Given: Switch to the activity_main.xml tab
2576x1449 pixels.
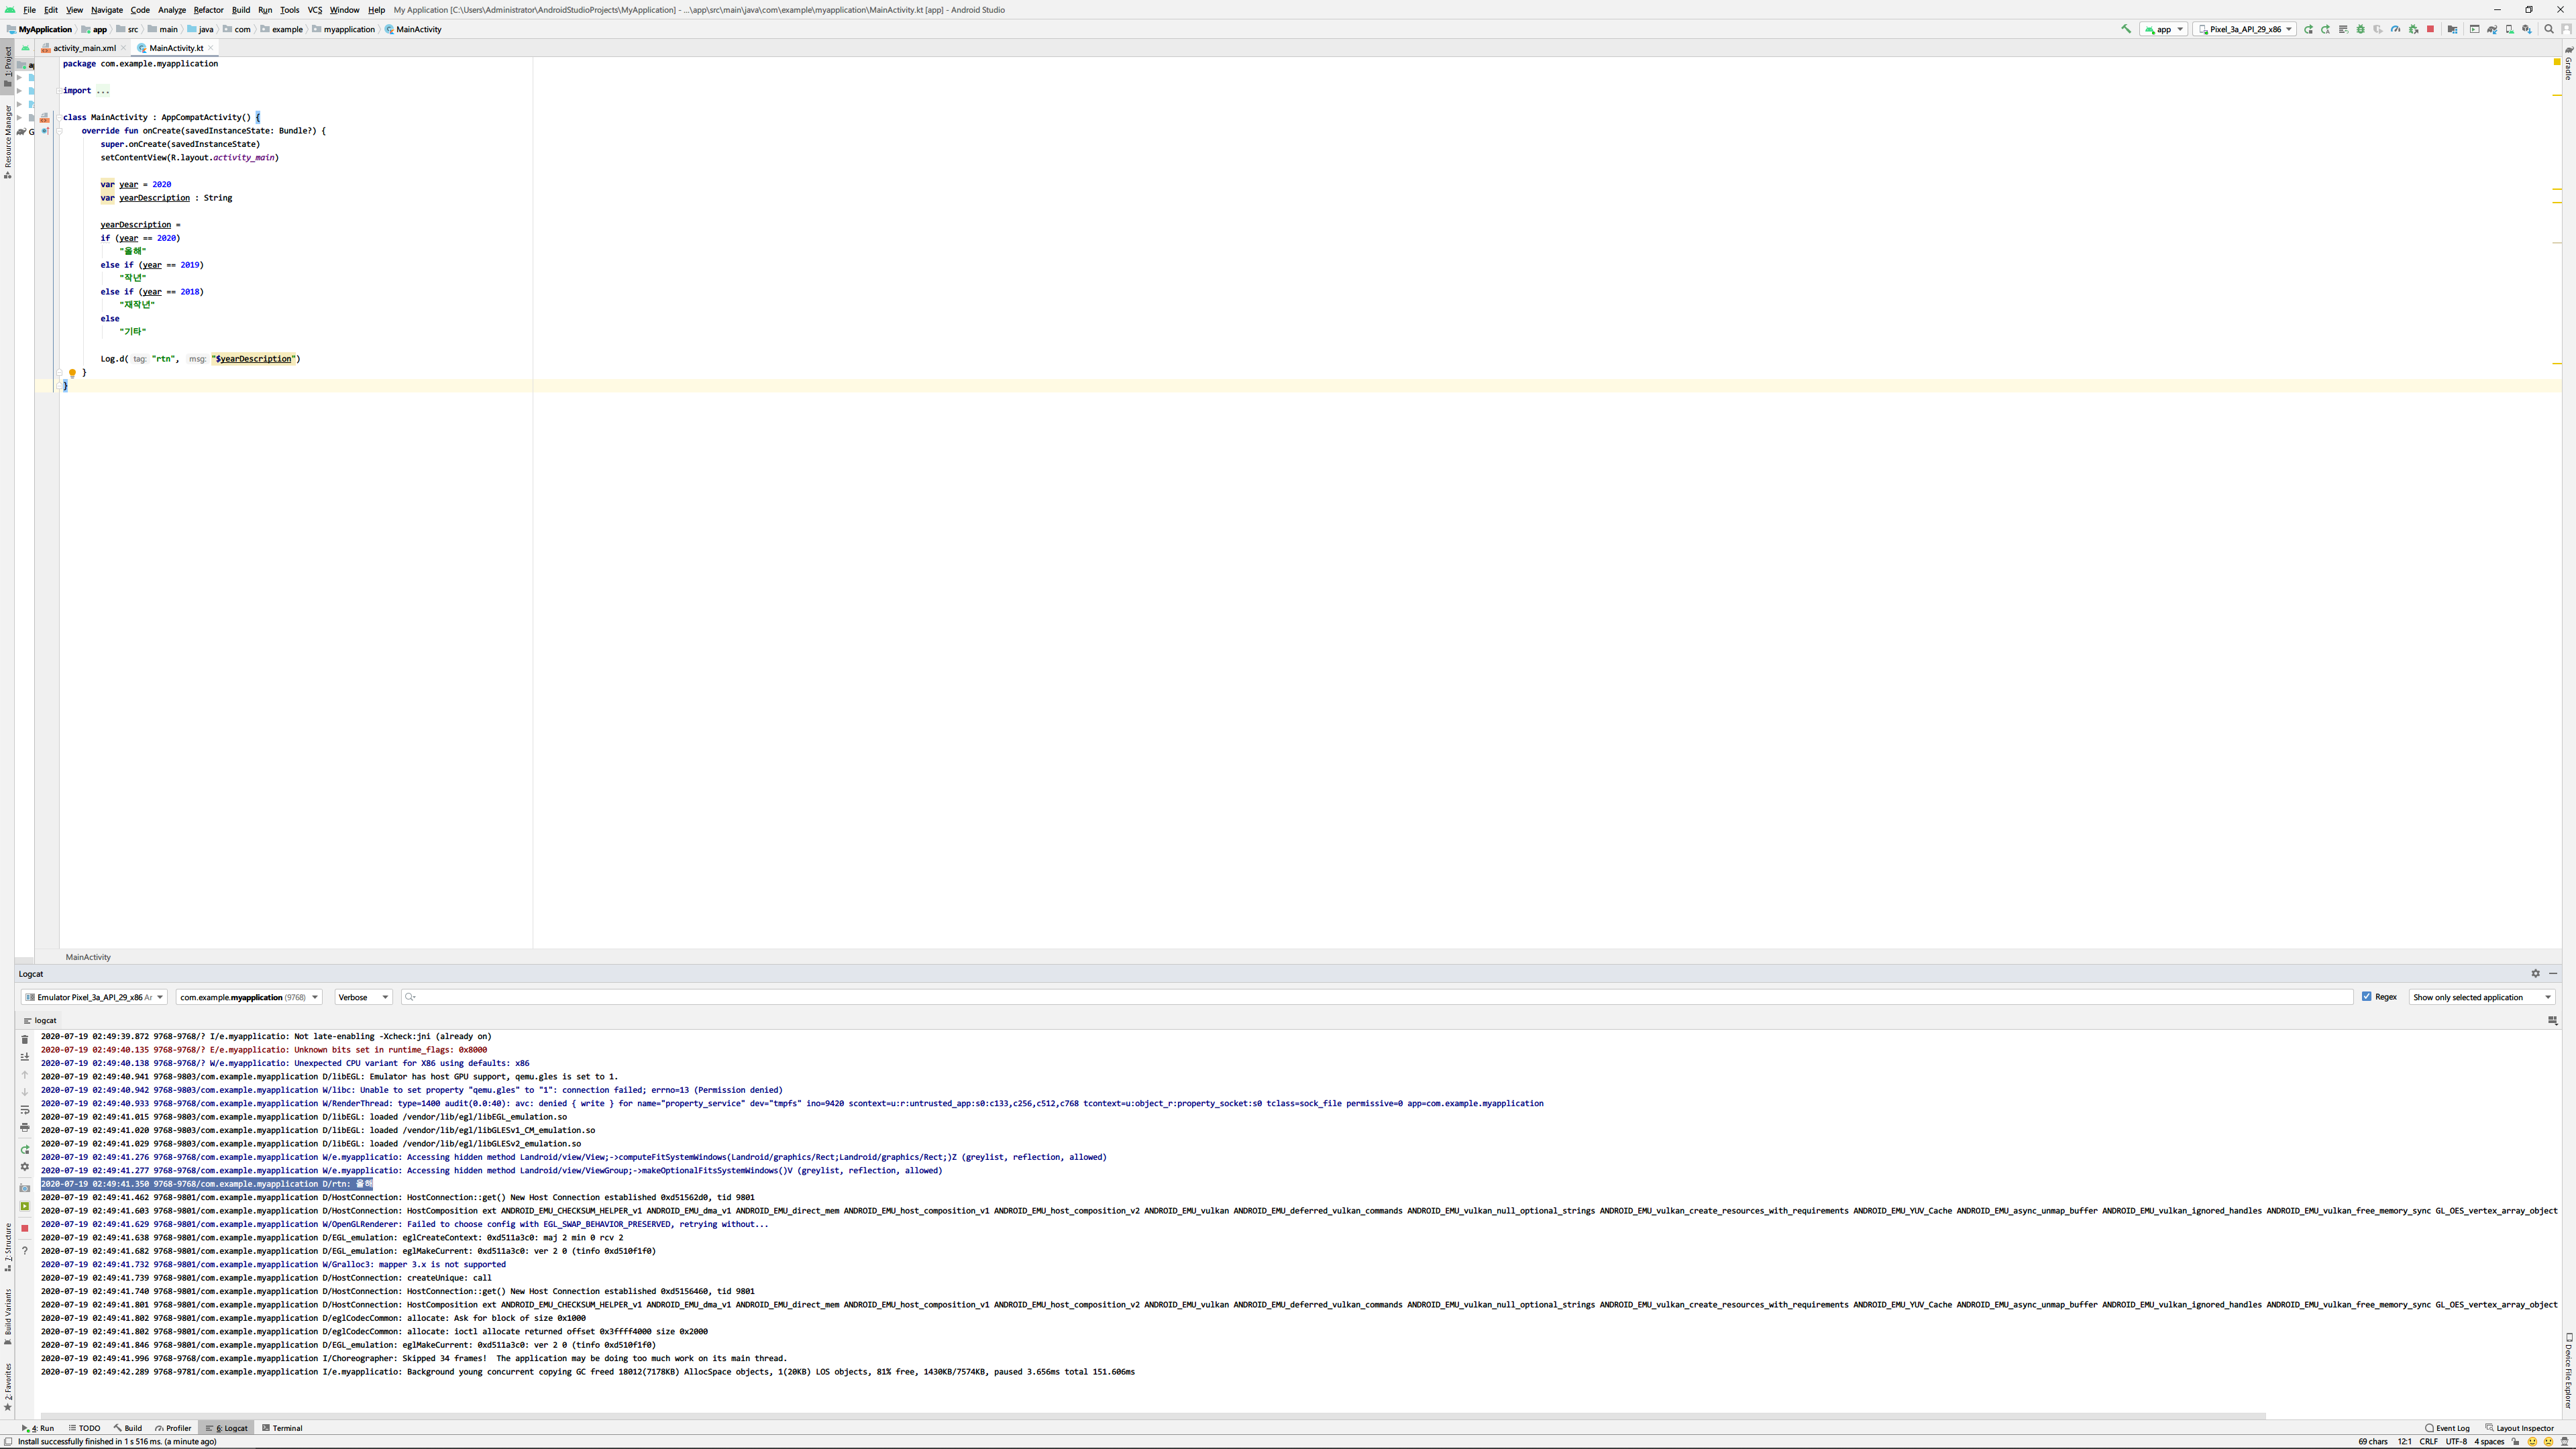Looking at the screenshot, I should tap(84, 48).
